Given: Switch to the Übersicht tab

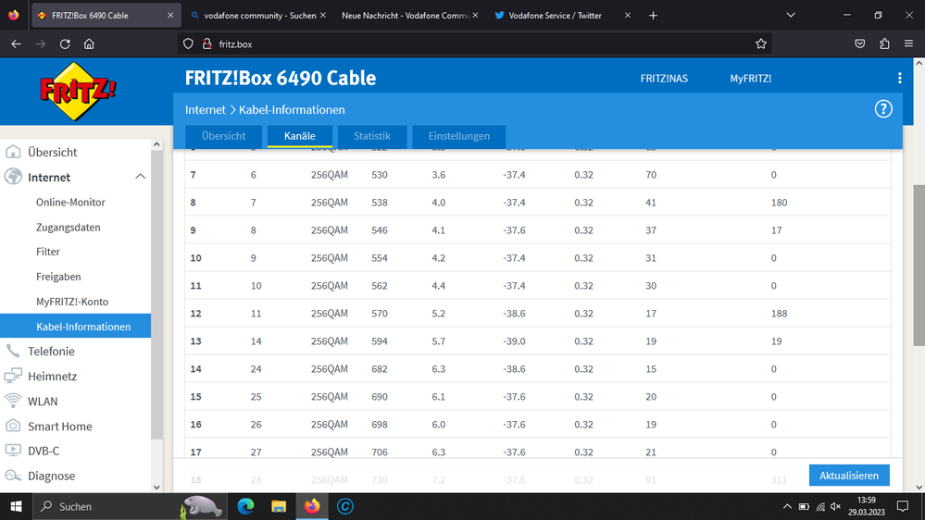Looking at the screenshot, I should 223,136.
